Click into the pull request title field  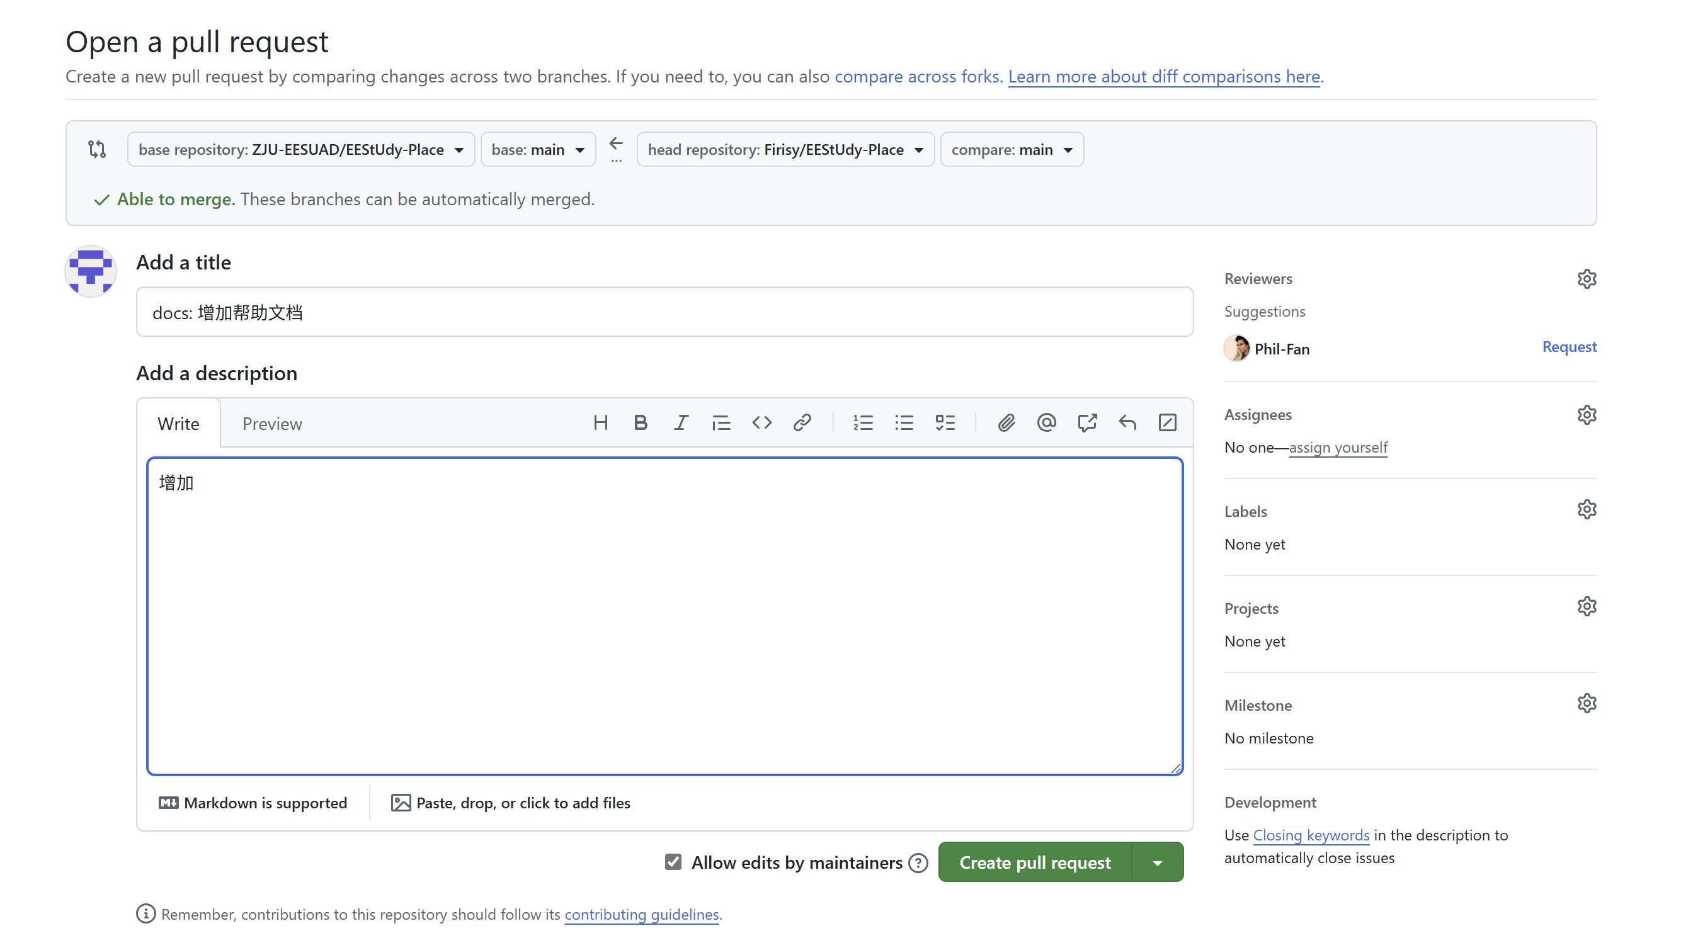pos(664,312)
